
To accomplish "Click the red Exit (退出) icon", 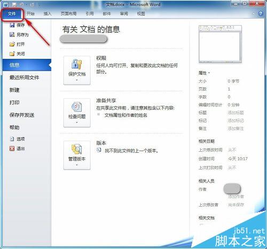I will tap(12, 149).
